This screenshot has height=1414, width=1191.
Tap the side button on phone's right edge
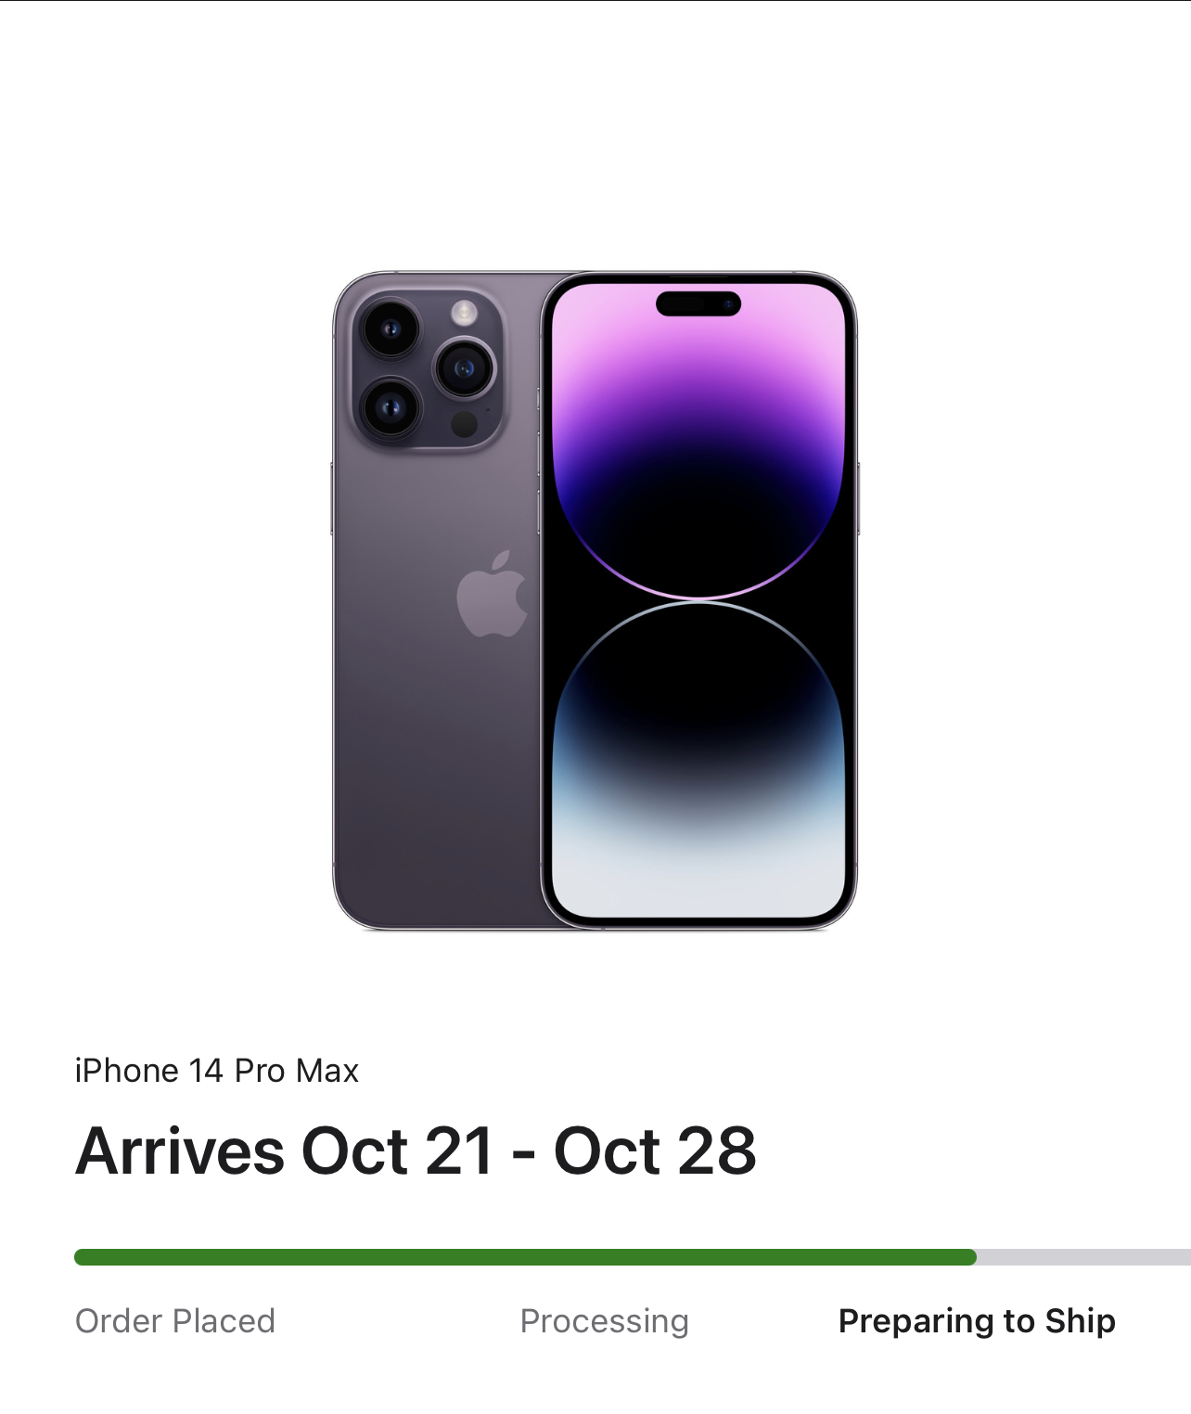[x=858, y=498]
